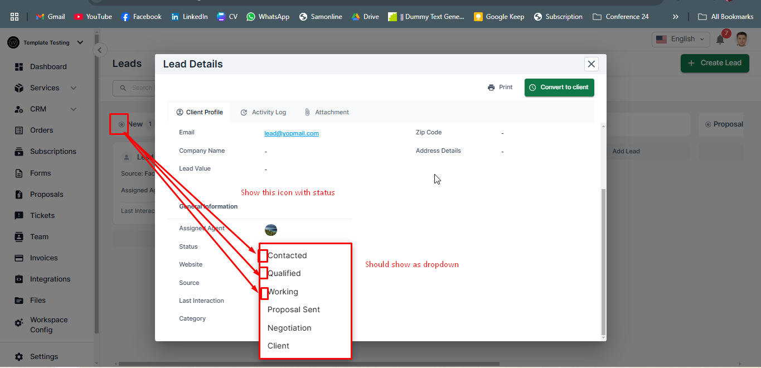Go to Dashboard in the sidebar
Image resolution: width=761 pixels, height=368 pixels.
[x=41, y=66]
